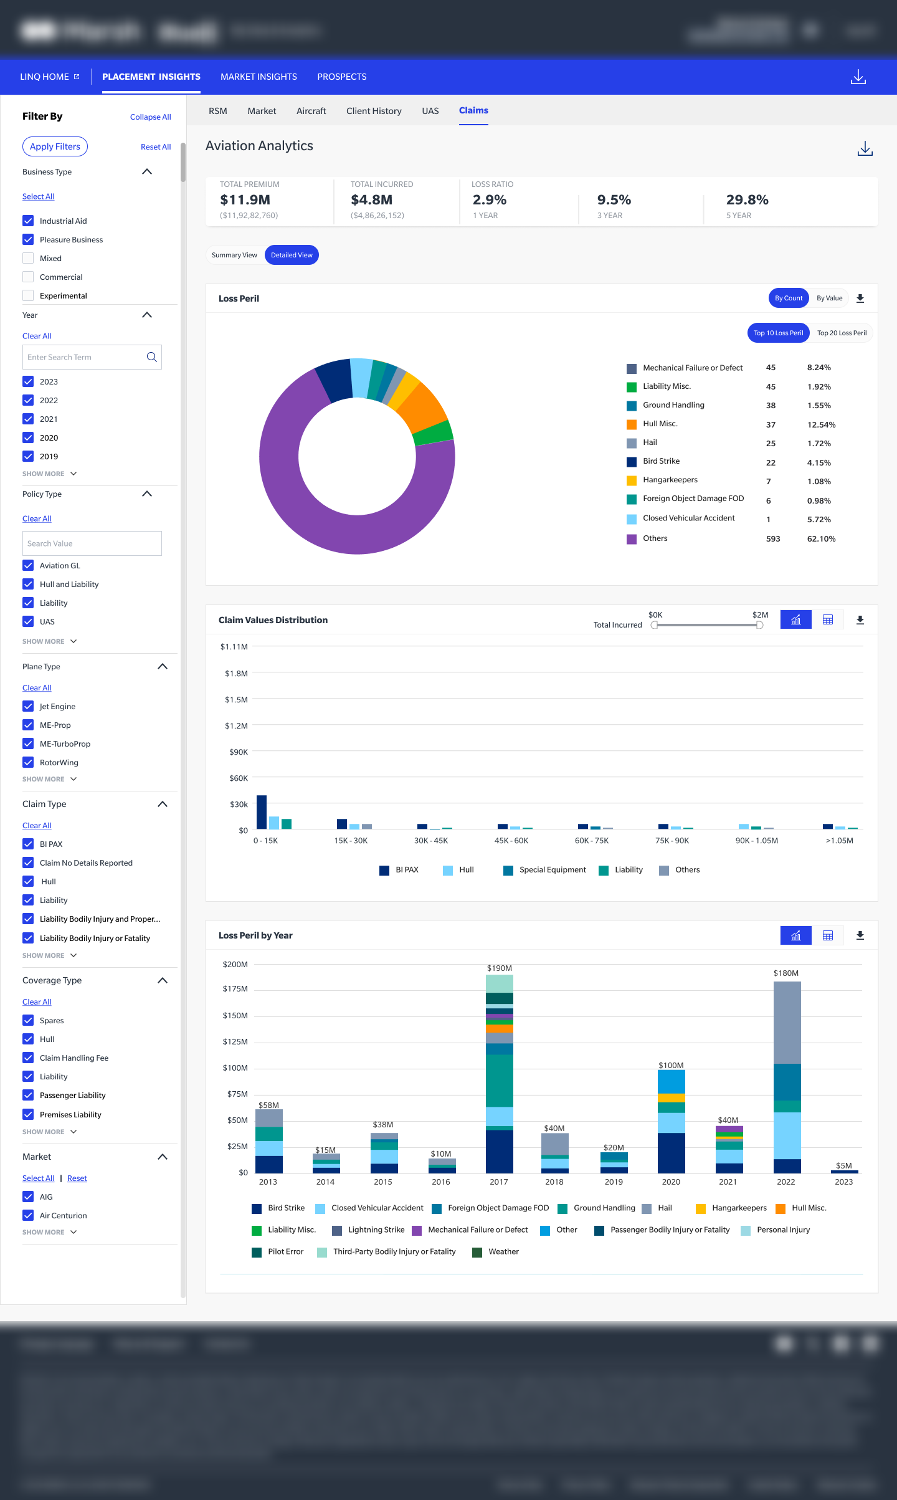Click the Others legend swatch in Loss Peril
Viewport: 897px width, 1500px height.
coord(632,539)
